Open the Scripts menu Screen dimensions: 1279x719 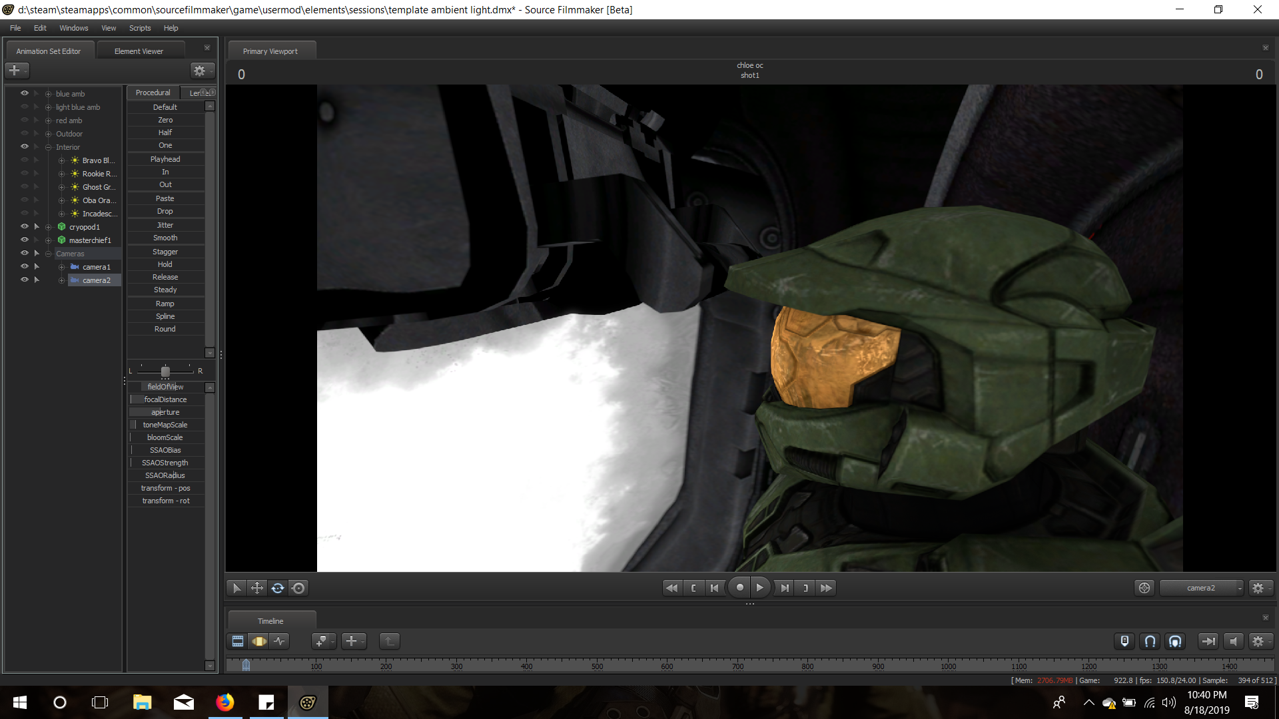coord(140,28)
